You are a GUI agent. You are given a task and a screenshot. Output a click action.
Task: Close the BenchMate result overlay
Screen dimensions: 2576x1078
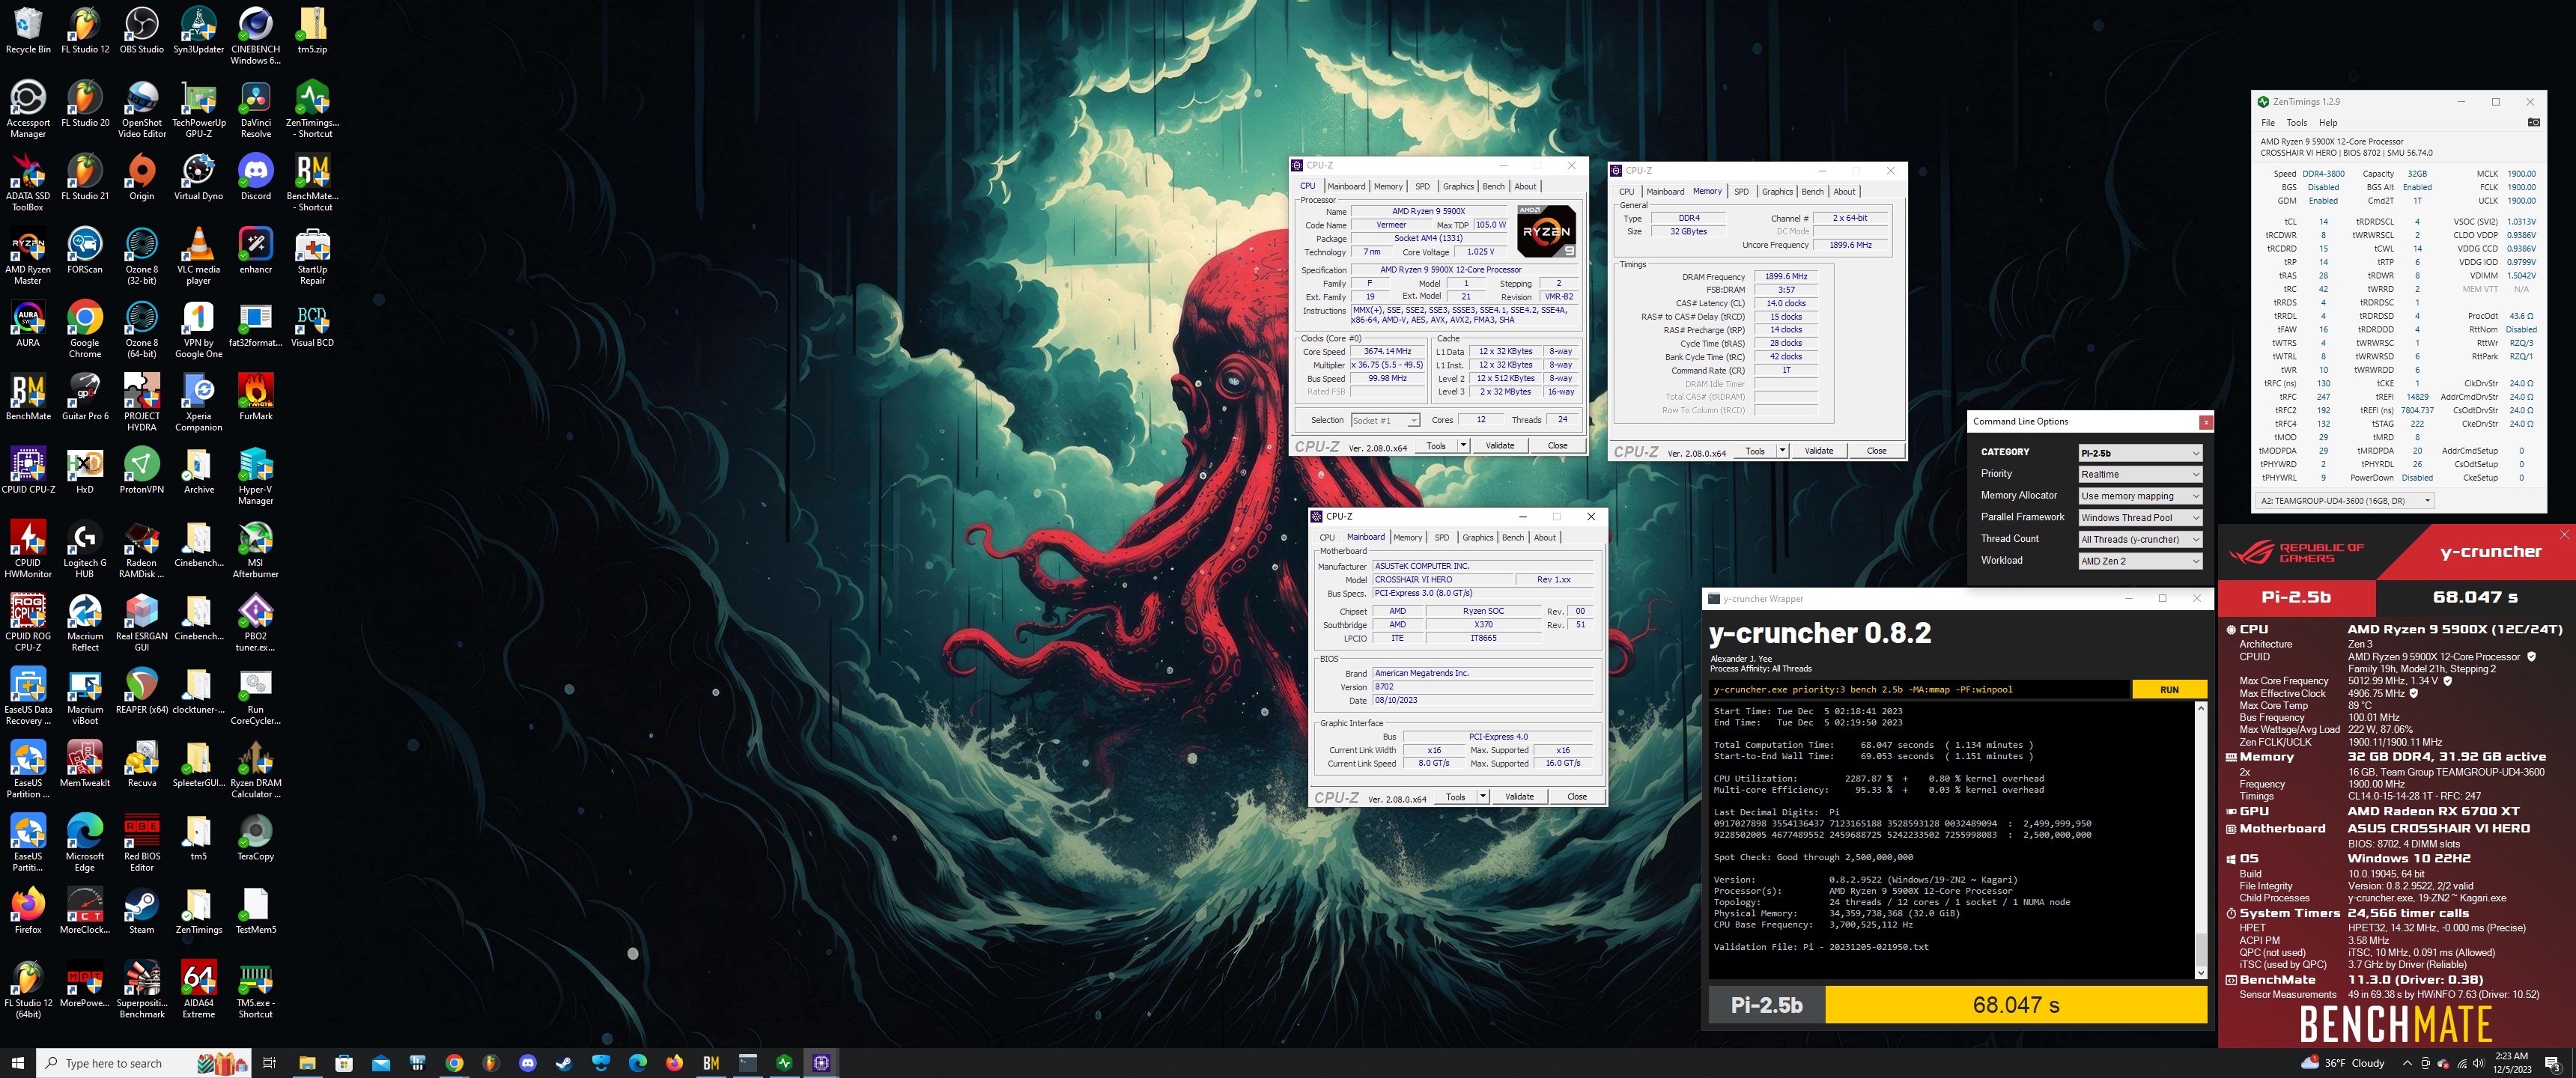(2564, 535)
